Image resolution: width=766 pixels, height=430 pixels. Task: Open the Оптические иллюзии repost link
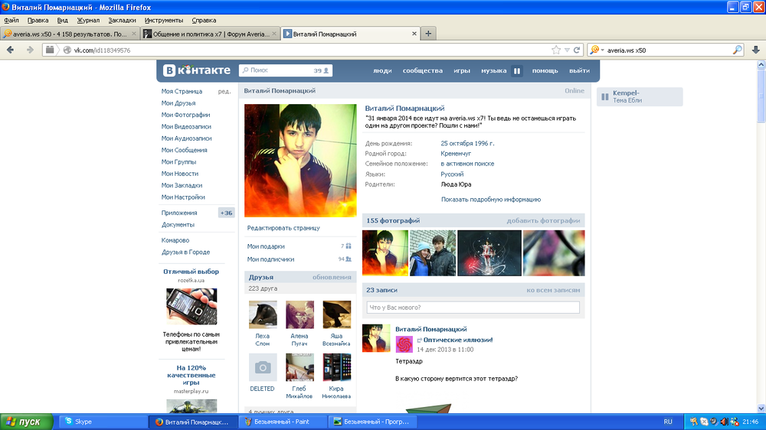coord(458,340)
